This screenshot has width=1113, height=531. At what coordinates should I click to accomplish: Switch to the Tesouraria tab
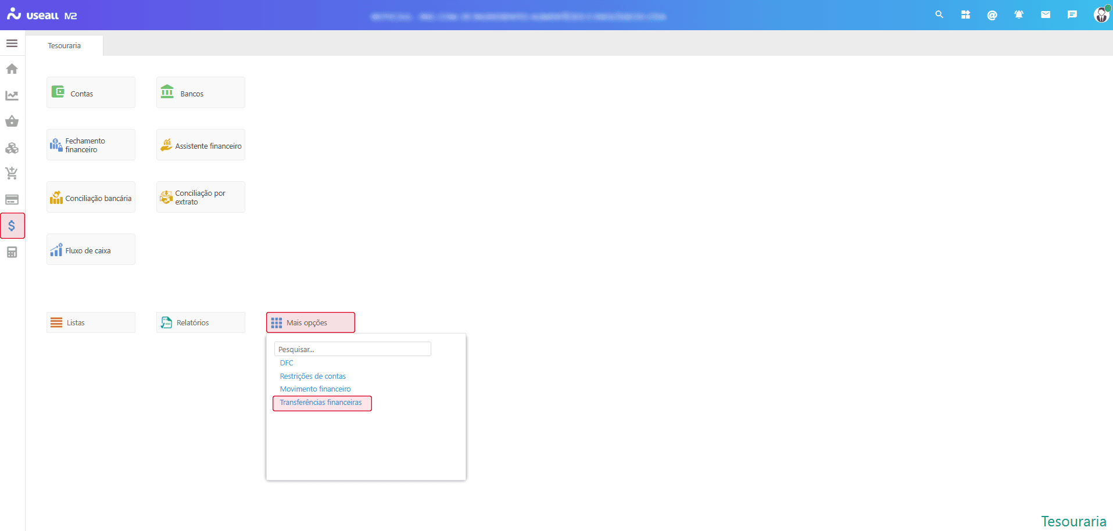click(65, 45)
